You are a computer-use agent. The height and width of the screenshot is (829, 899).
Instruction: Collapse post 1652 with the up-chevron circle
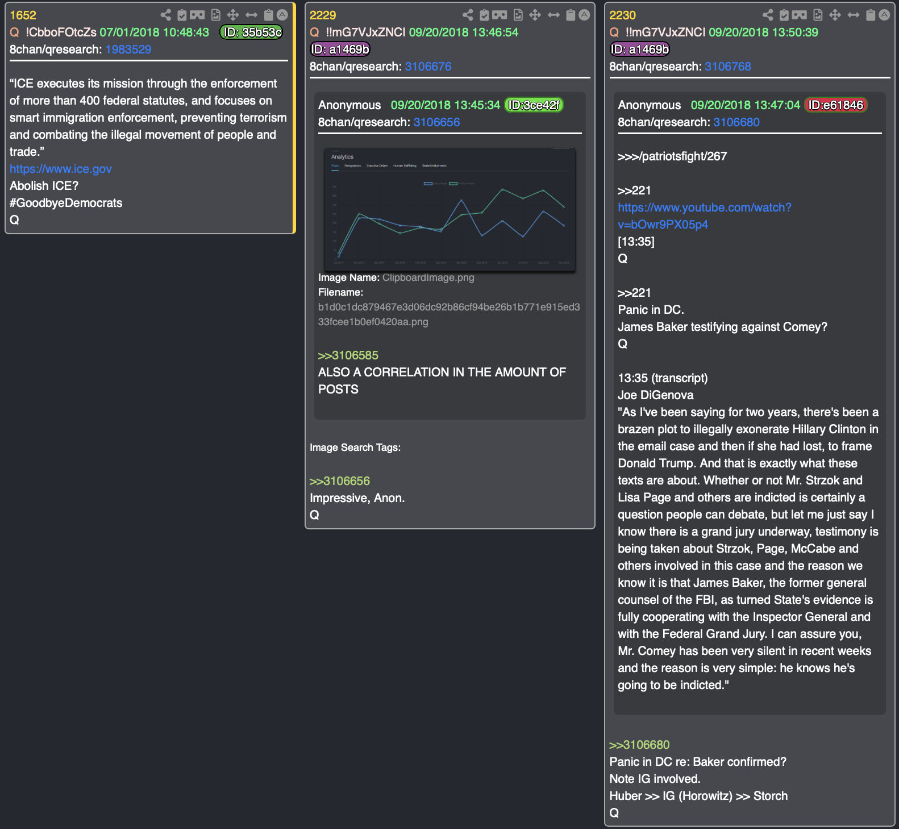pos(282,15)
